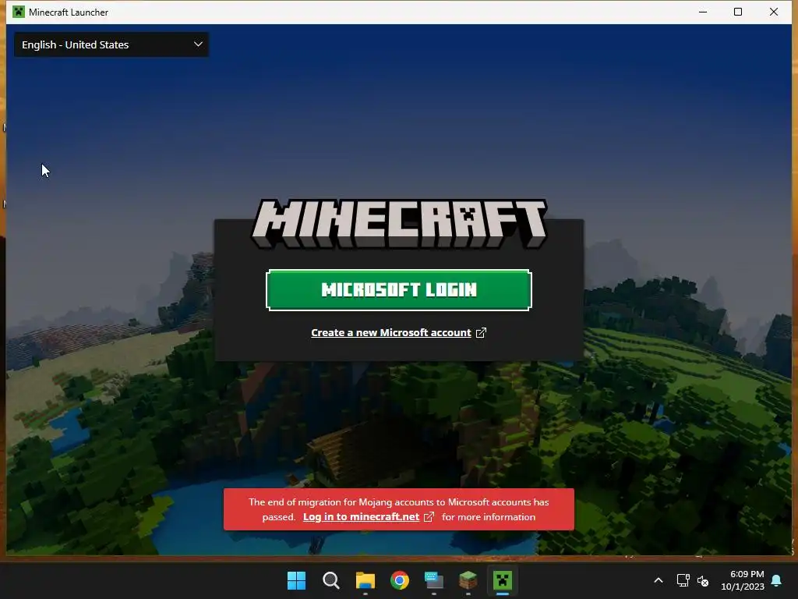Open the notification bell icon

tap(777, 580)
